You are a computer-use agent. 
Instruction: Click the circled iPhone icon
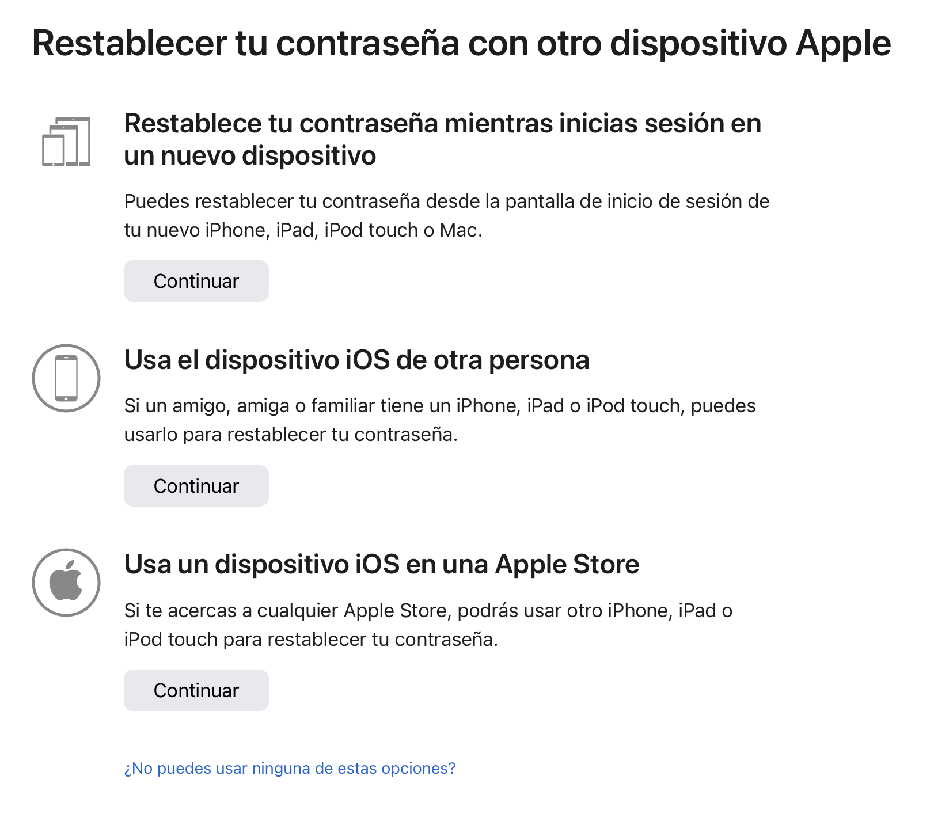click(66, 378)
